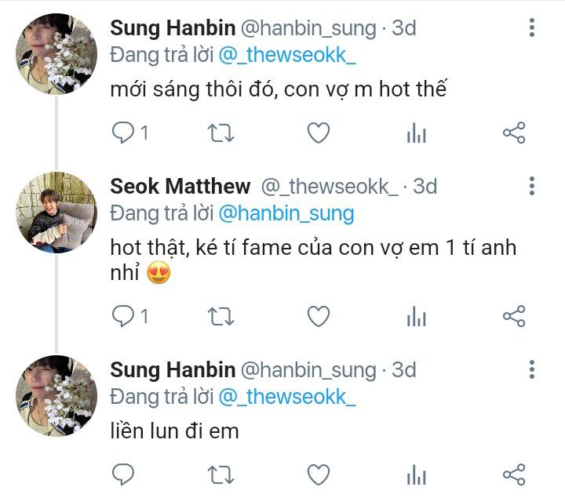Reply to Sung Hanbin's first tweet

coord(123,133)
